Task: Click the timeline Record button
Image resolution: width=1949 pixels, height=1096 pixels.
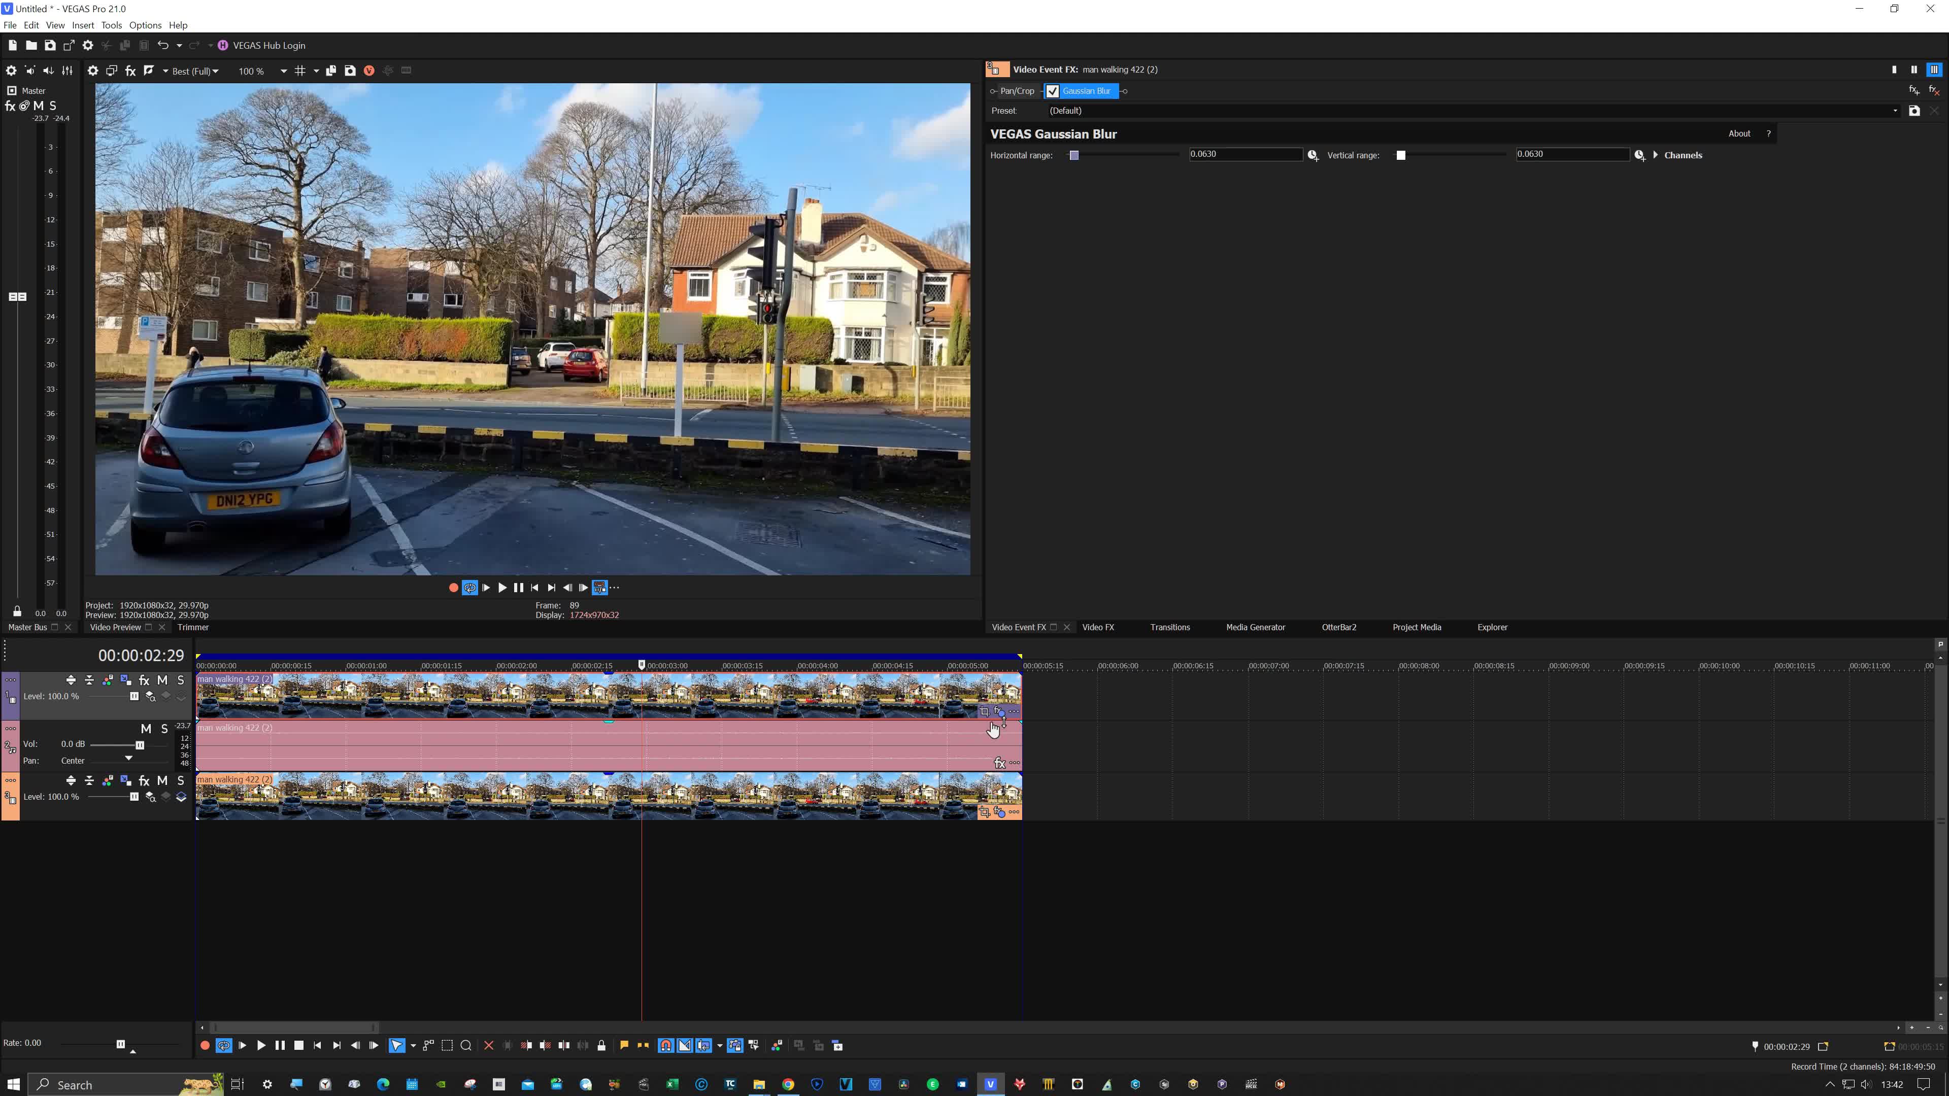Action: click(204, 1045)
